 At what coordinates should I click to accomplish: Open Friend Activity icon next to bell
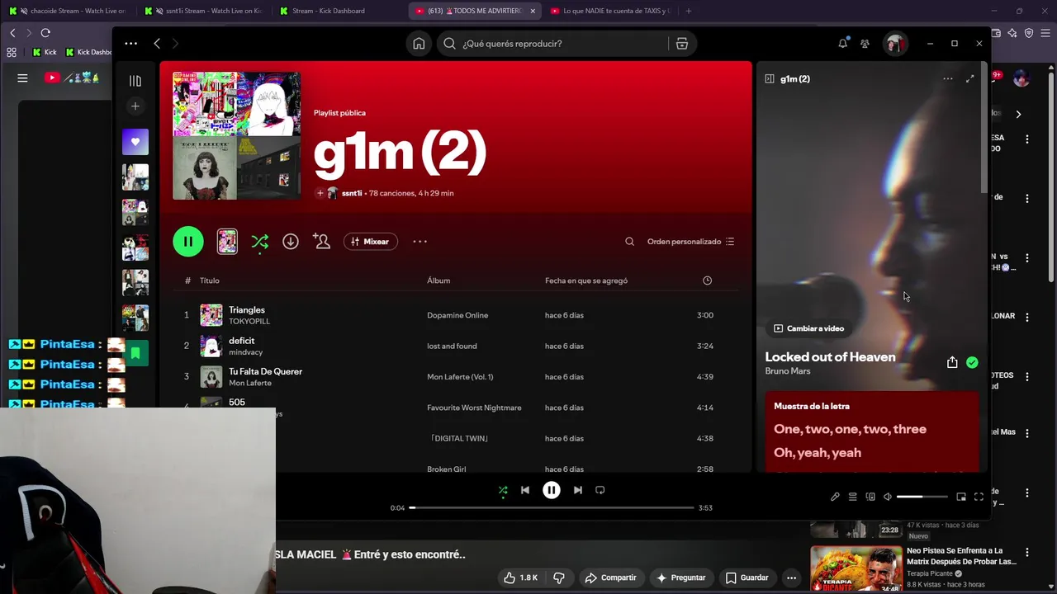(x=865, y=44)
